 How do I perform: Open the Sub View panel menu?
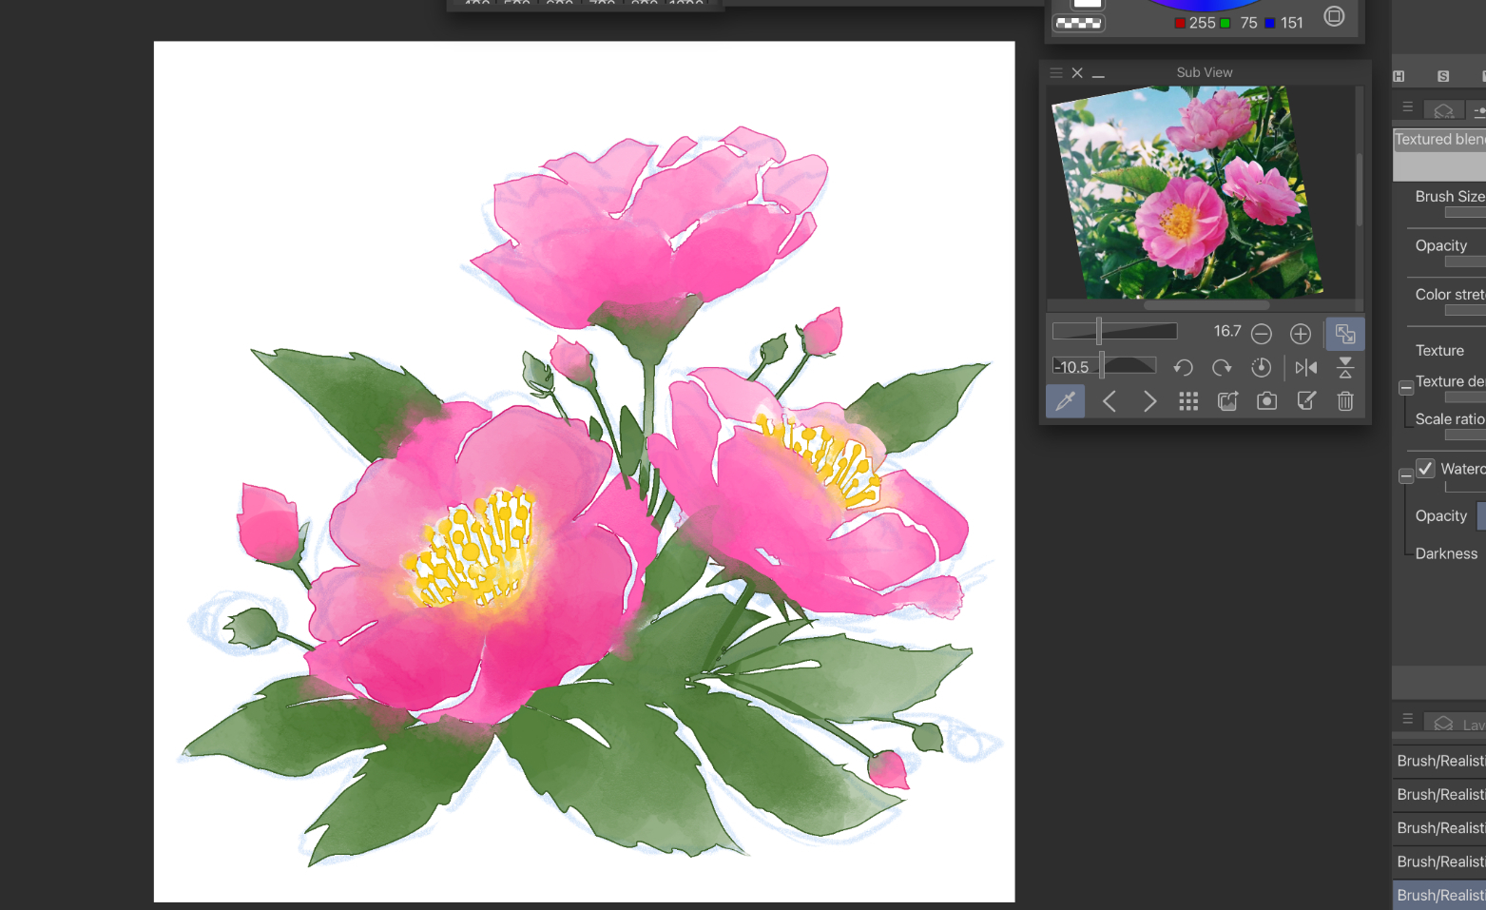pos(1055,73)
